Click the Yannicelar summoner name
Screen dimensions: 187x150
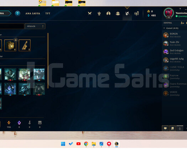181,13
